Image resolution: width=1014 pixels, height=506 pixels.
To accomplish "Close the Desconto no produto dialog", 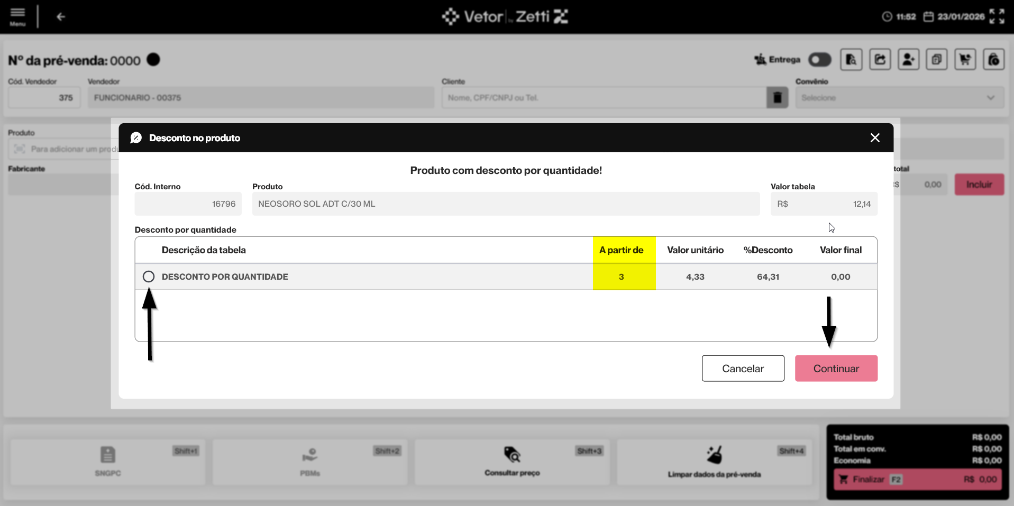I will 875,138.
